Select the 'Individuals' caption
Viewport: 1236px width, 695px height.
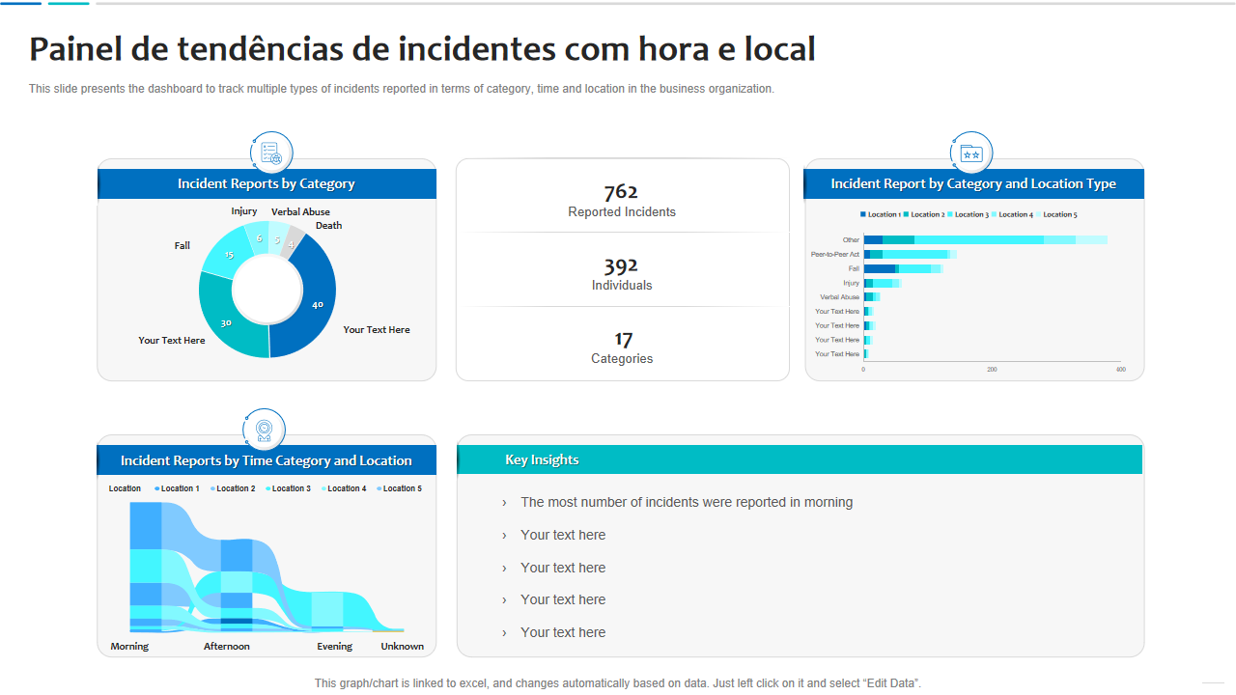pyautogui.click(x=622, y=286)
